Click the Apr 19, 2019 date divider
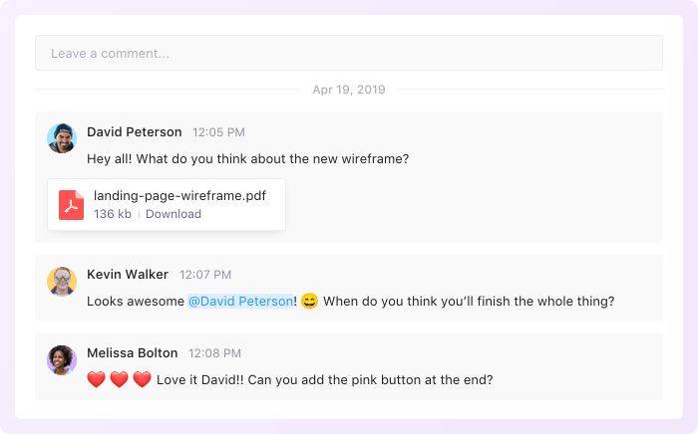698x434 pixels. pyautogui.click(x=348, y=90)
